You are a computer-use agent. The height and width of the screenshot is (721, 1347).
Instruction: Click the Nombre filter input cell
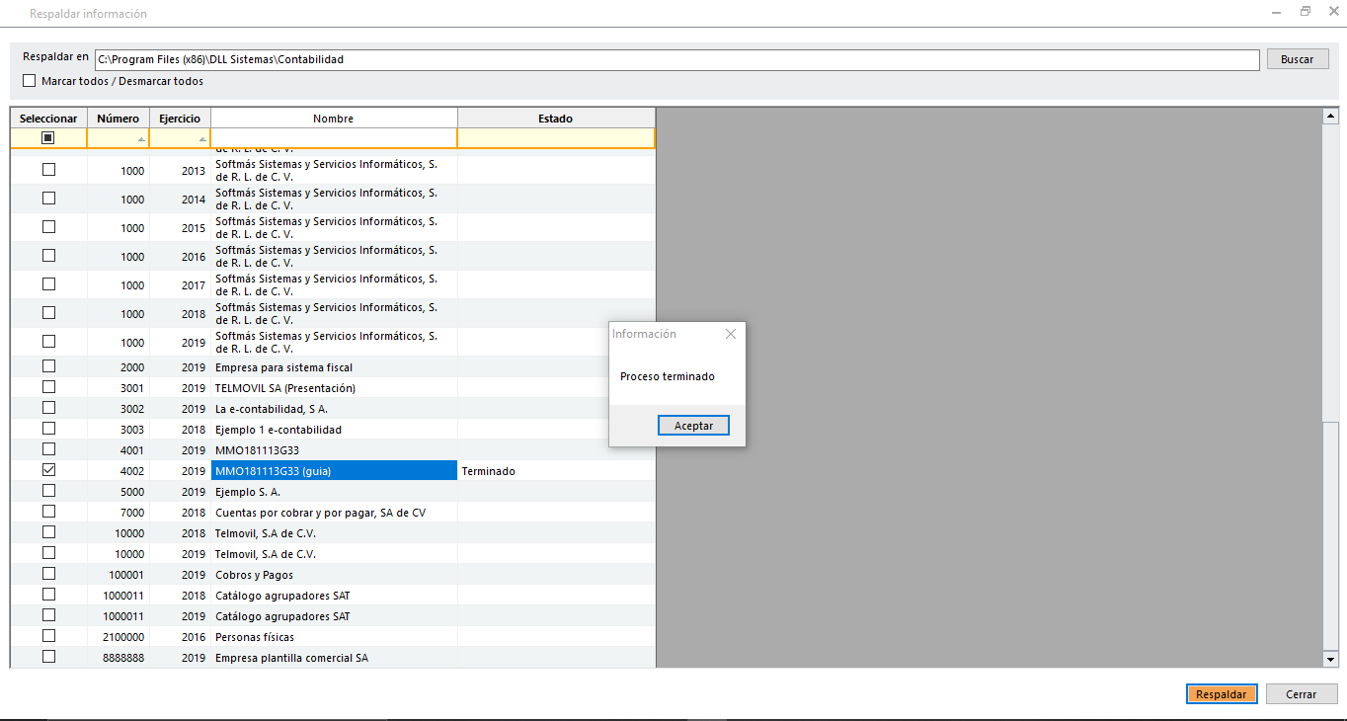point(333,138)
